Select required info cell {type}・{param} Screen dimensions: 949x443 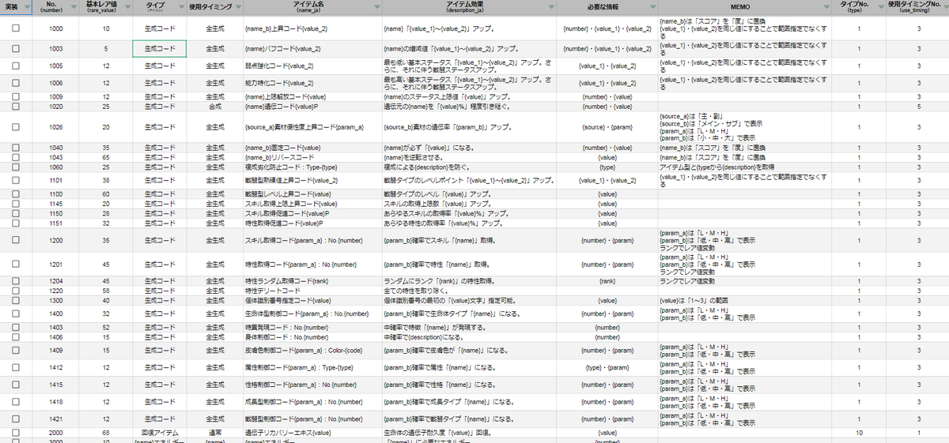[x=607, y=367]
